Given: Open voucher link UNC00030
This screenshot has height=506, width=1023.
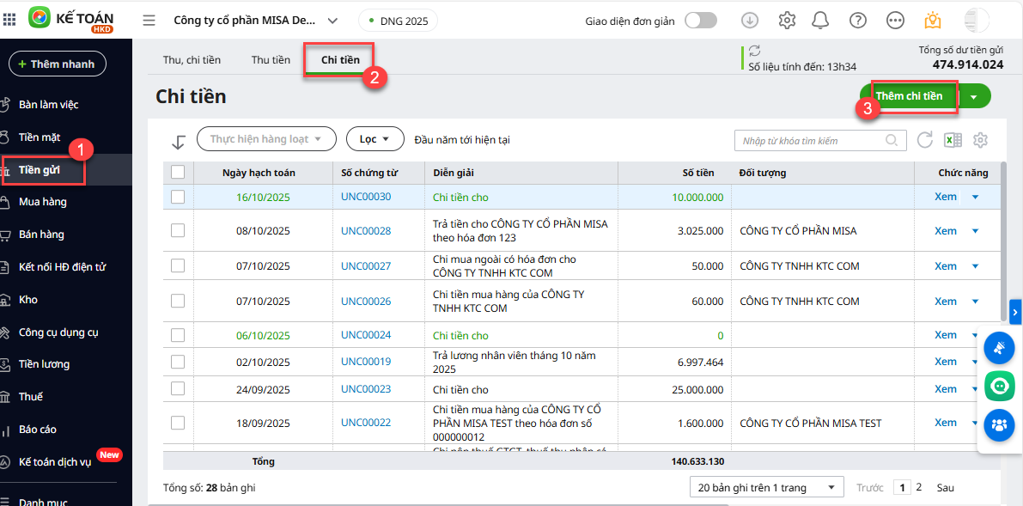Looking at the screenshot, I should coord(366,197).
